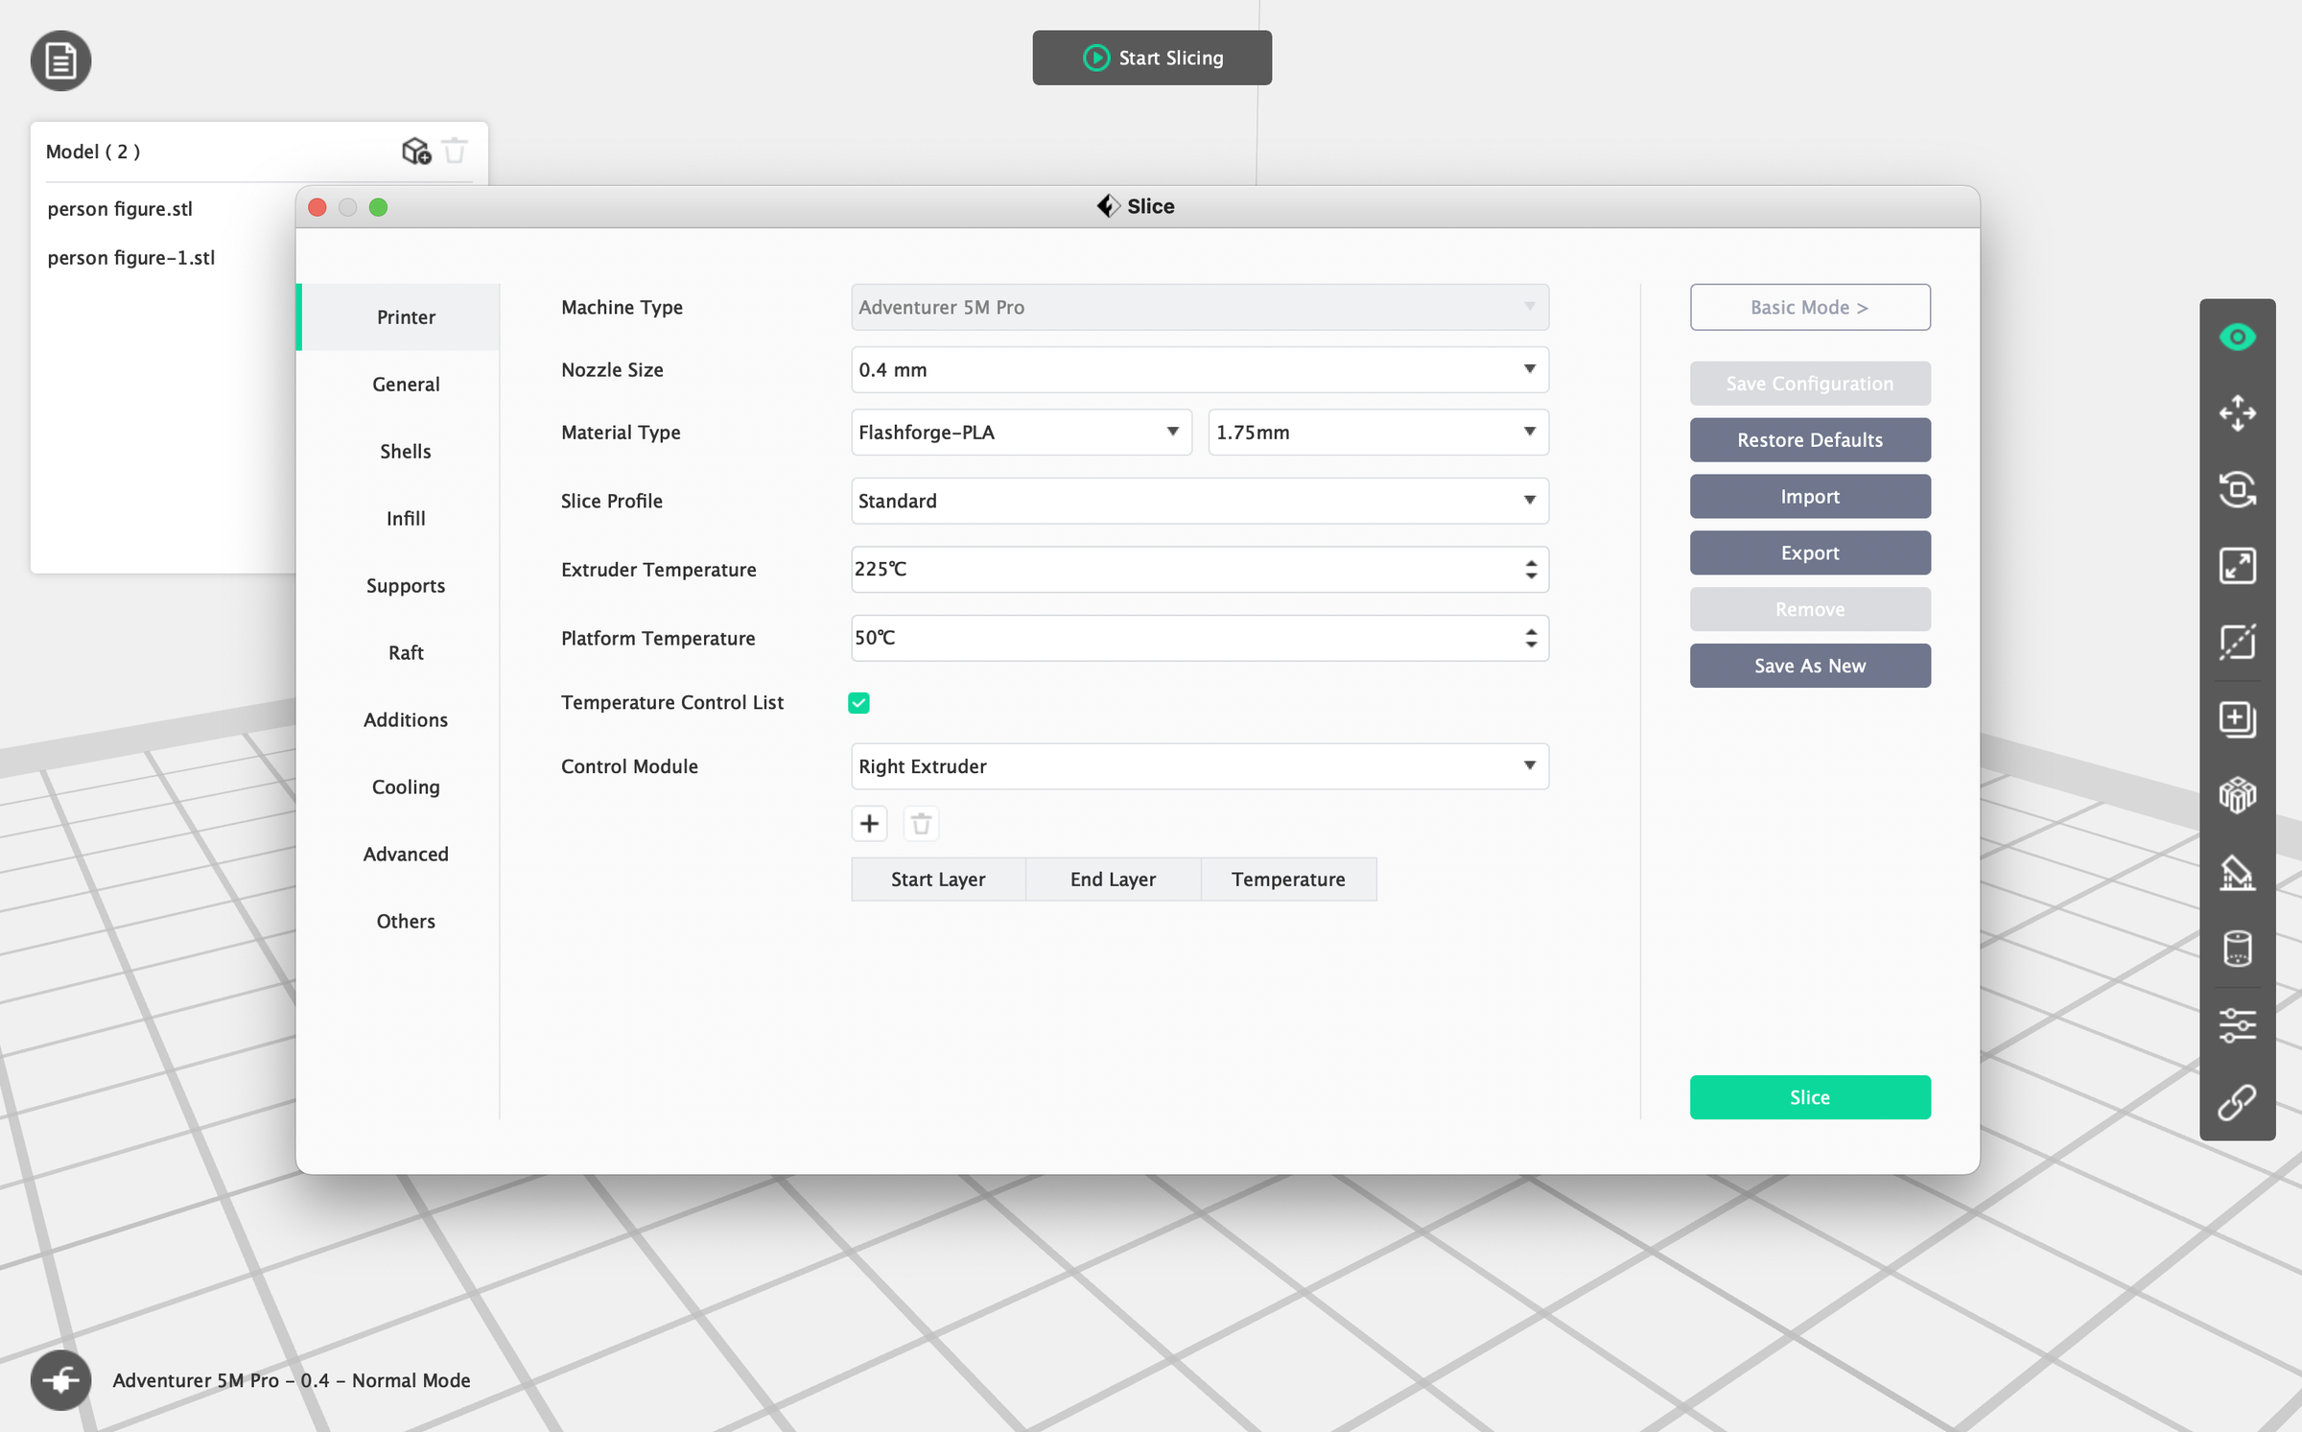Click the plus icon to add temperature row
Screen dimensions: 2302x1432
click(x=869, y=824)
